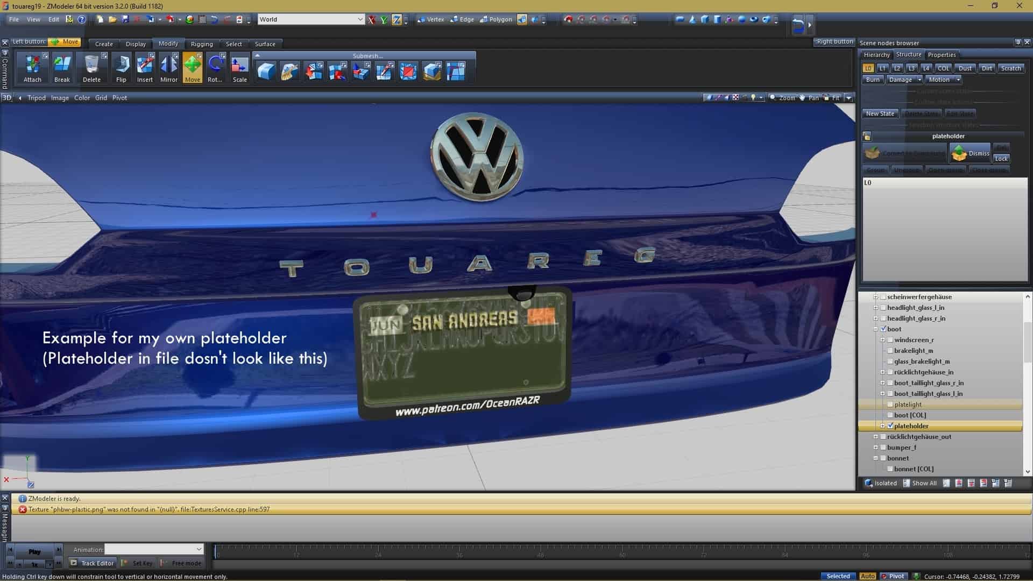This screenshot has height=581, width=1033.
Task: Click the New State button
Action: [880, 114]
